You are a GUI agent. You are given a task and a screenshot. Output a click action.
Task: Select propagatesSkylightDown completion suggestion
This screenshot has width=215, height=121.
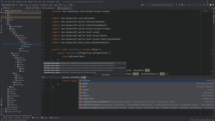point(146,102)
